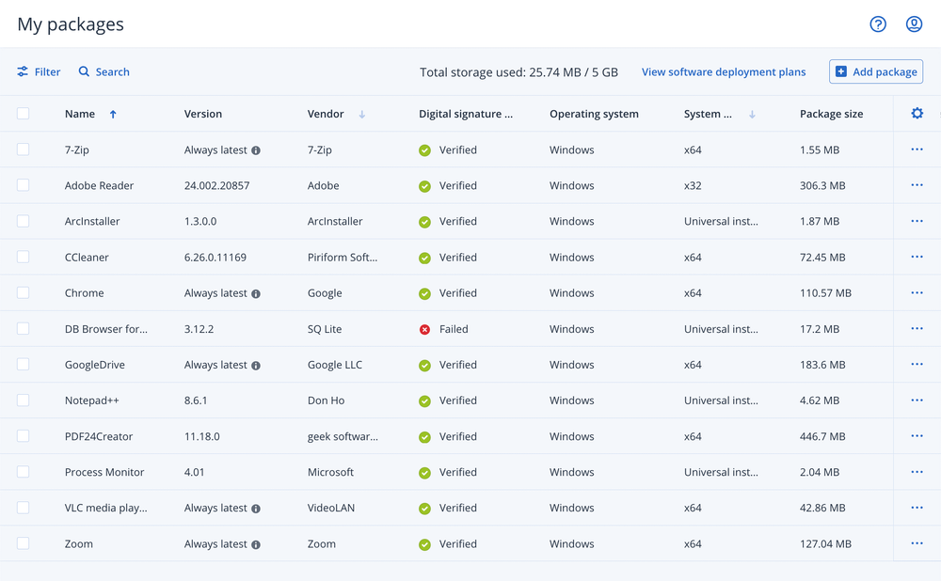This screenshot has height=581, width=941.
Task: Select the ArcInstaller package checkbox
Action: (x=23, y=221)
